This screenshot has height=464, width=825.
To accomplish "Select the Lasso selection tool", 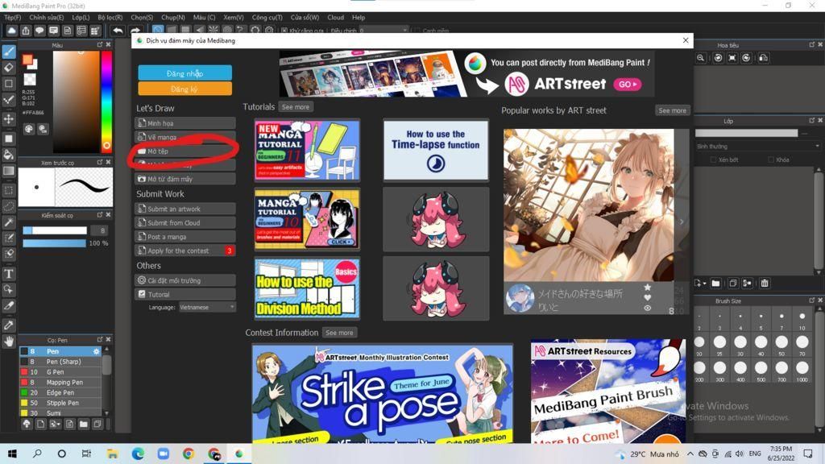I will click(9, 206).
